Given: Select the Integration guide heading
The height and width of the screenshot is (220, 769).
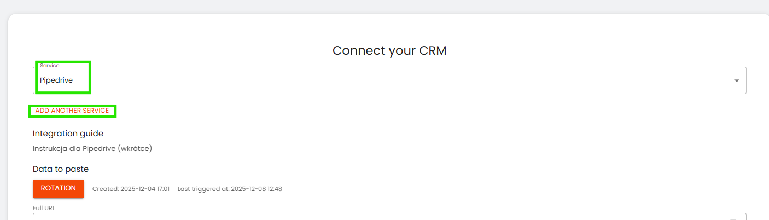Looking at the screenshot, I should click(68, 134).
